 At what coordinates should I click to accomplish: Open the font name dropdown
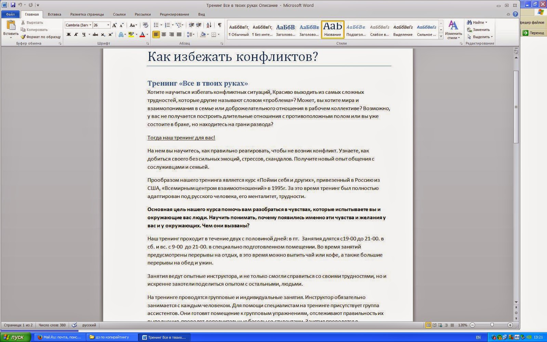click(x=91, y=25)
